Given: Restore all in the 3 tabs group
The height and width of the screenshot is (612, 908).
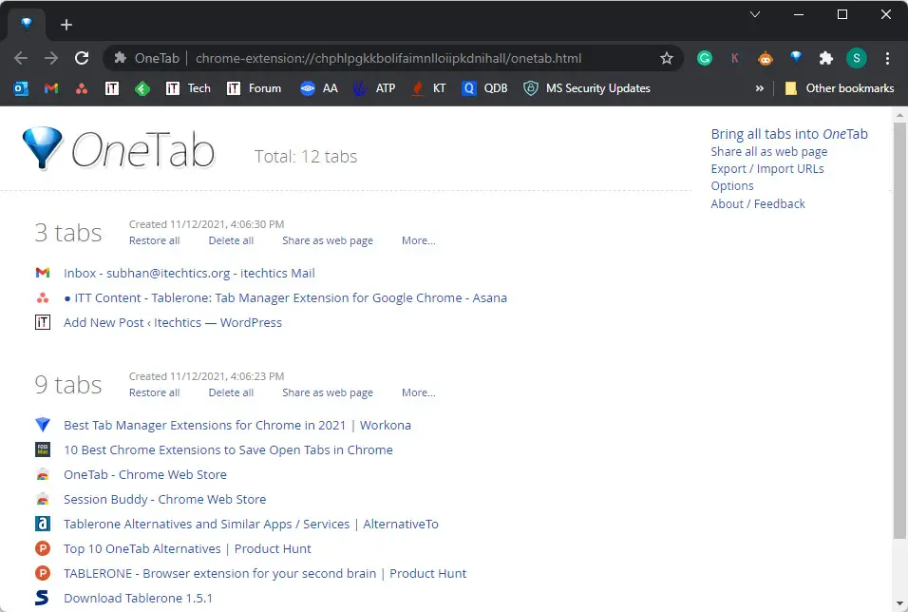Looking at the screenshot, I should (154, 240).
